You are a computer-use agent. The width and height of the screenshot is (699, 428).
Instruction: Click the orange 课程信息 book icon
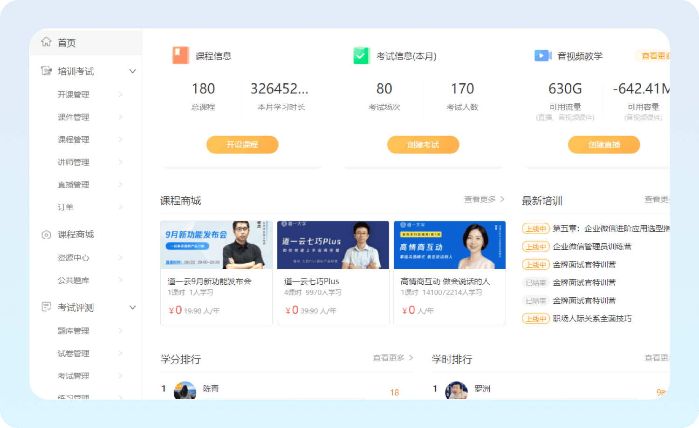tap(180, 55)
